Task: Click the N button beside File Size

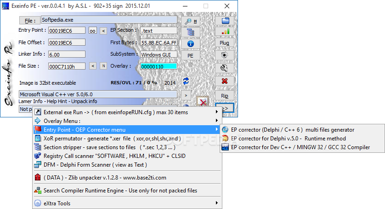Action: (x=103, y=66)
